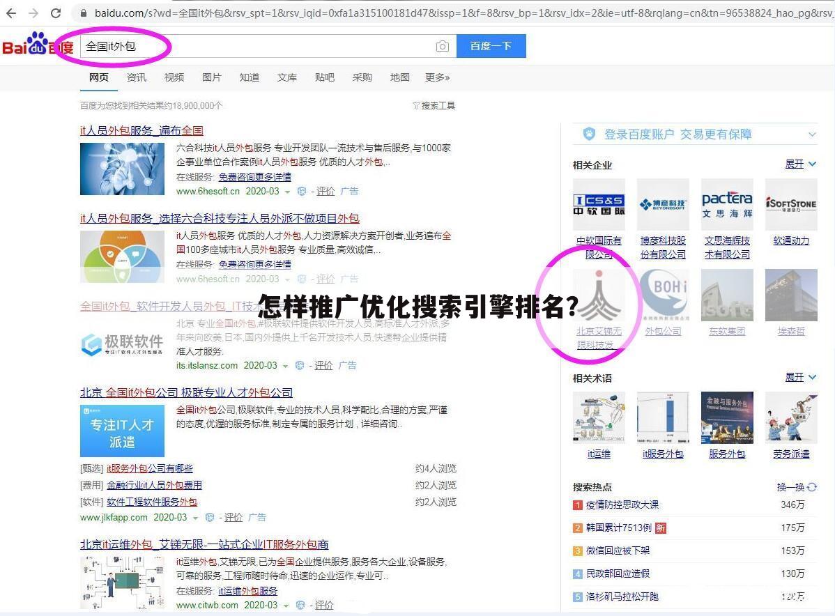Collapse the 登录百度账户 banner with its chevron
This screenshot has width=835, height=616.
coord(812,134)
